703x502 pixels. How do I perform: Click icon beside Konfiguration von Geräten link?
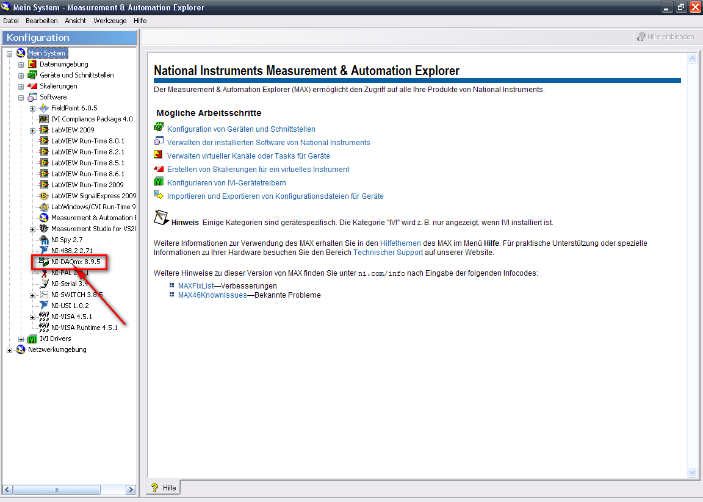(x=159, y=127)
